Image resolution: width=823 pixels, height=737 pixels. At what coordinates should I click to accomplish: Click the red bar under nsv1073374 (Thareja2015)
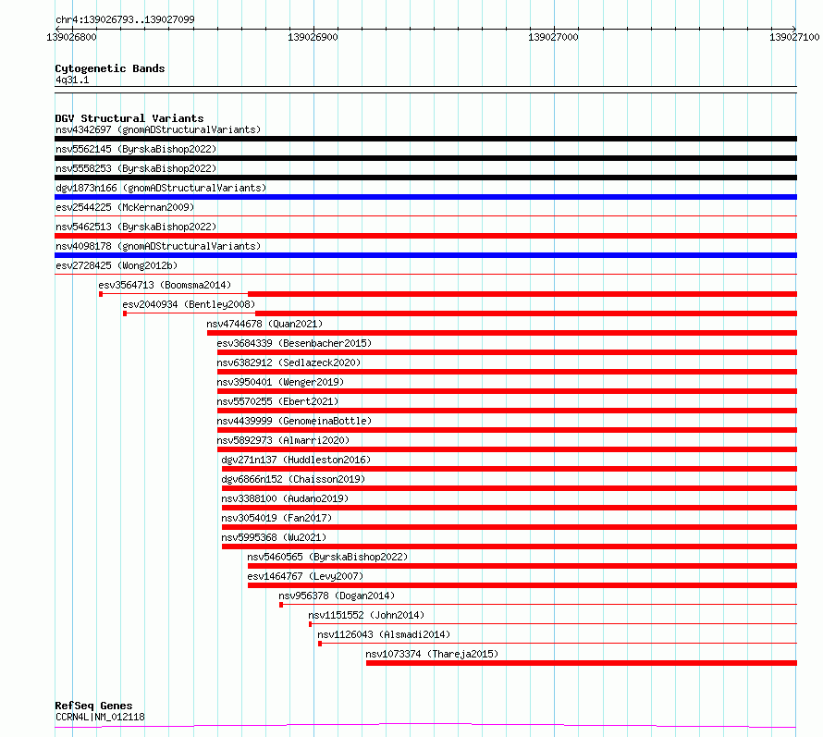(582, 663)
